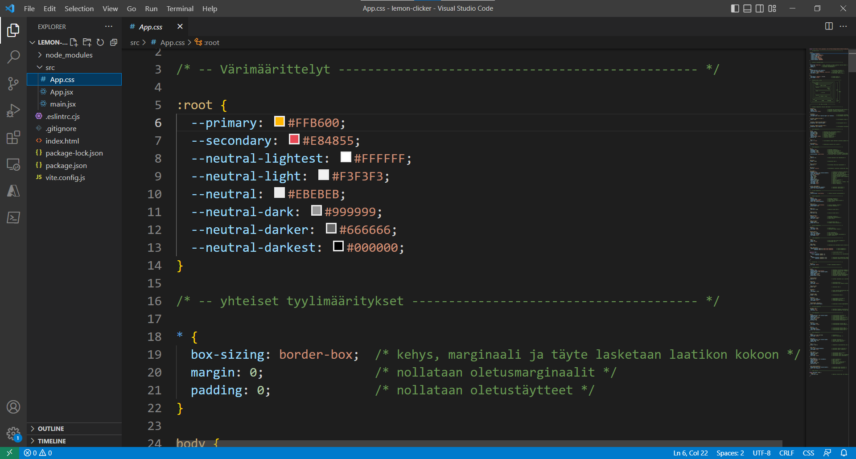
Task: Open main.jsx in the file tree
Action: coord(63,104)
